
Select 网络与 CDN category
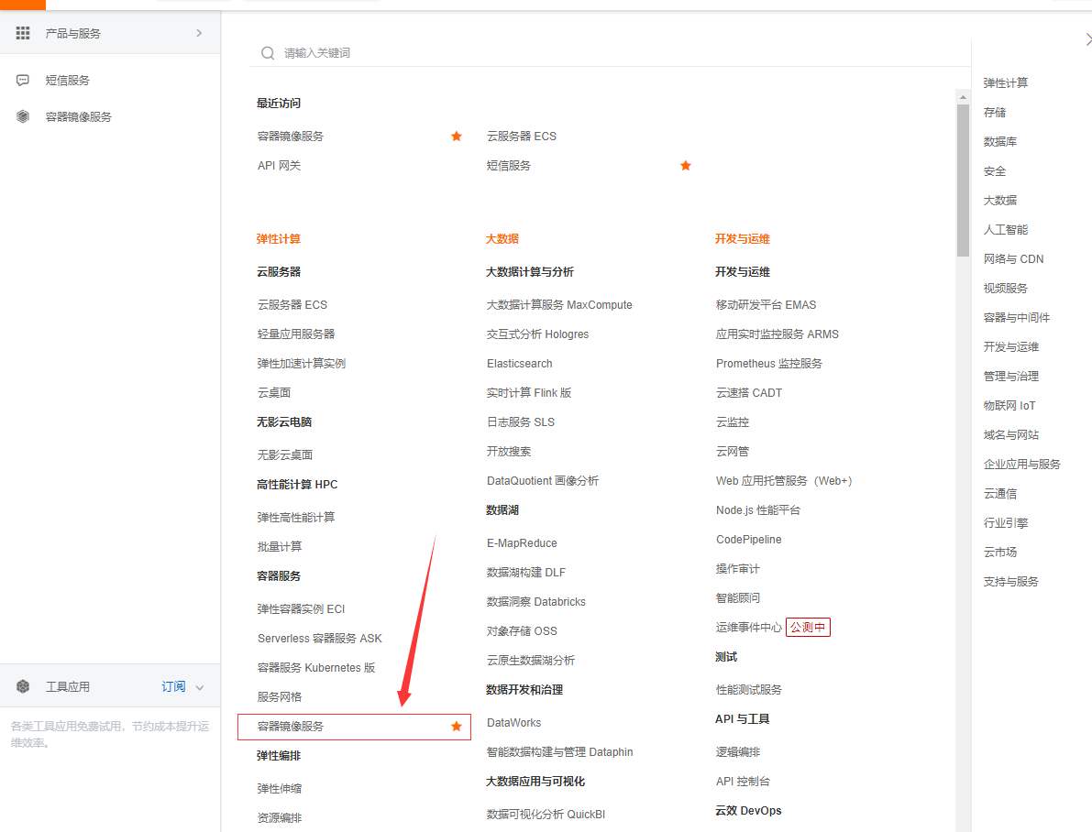click(x=1013, y=259)
